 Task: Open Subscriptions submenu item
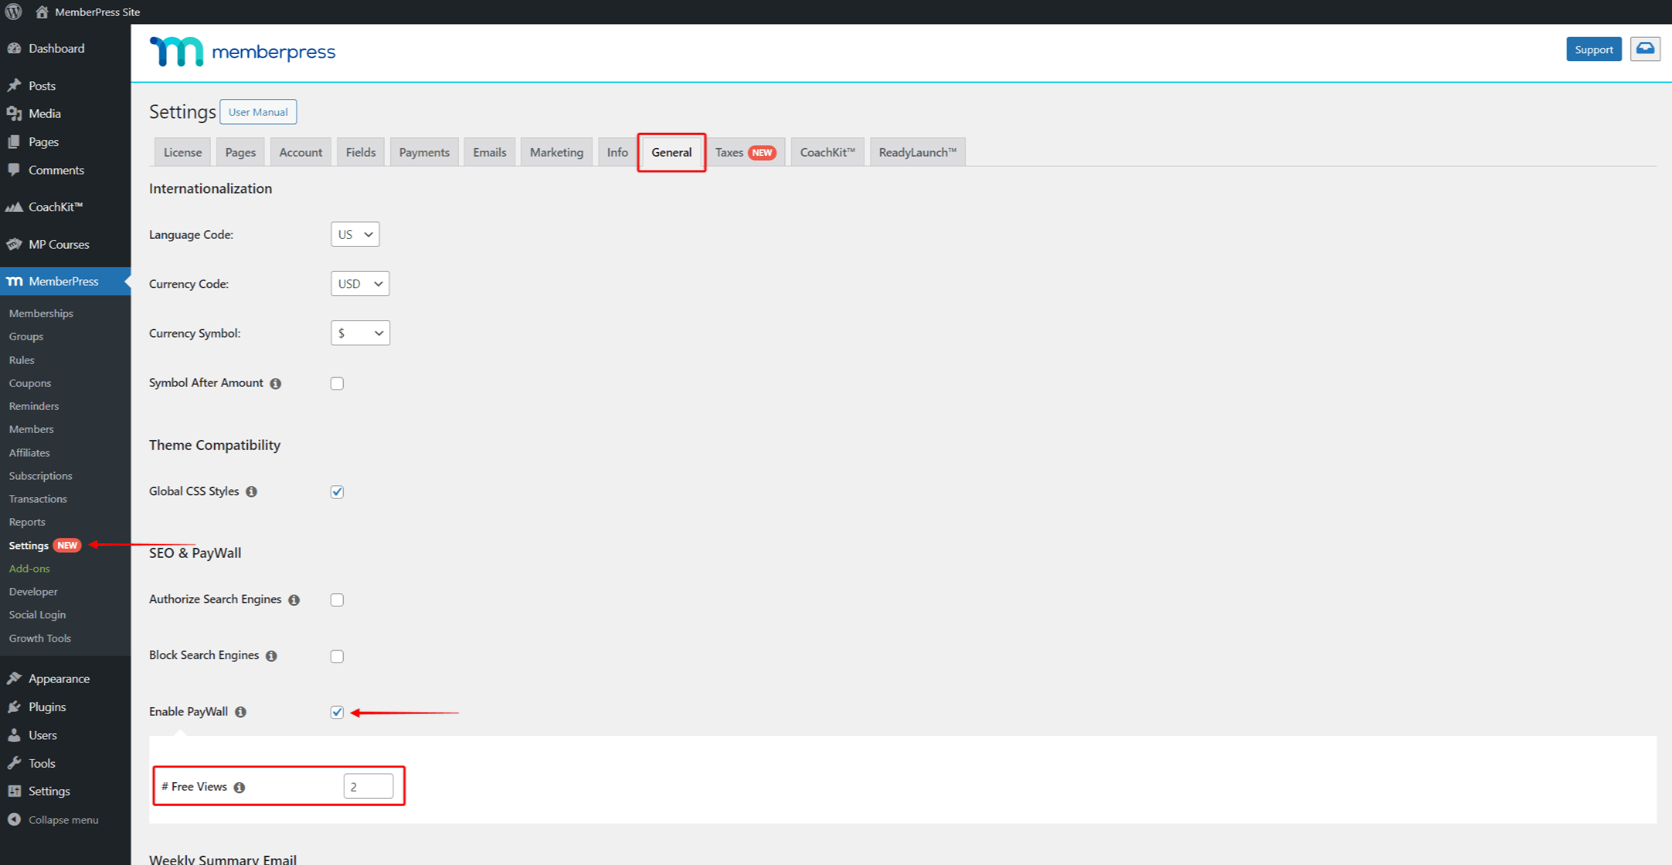pos(40,476)
